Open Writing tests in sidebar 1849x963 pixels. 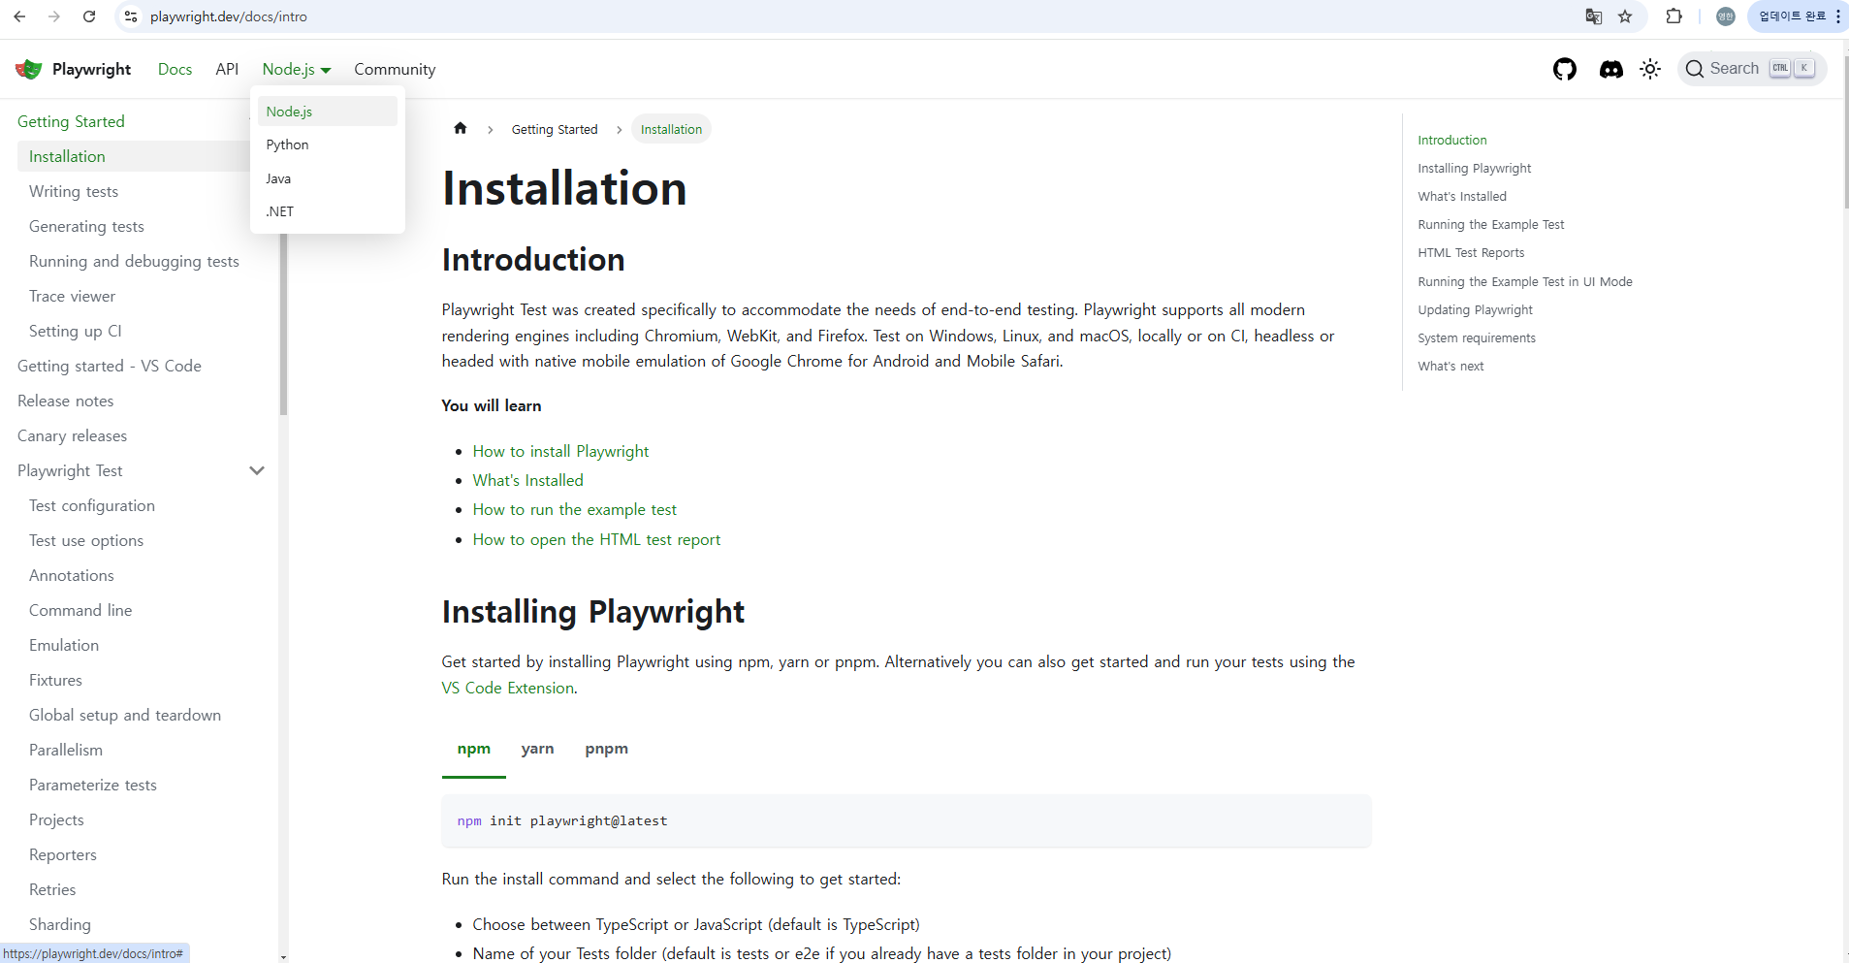click(x=74, y=191)
